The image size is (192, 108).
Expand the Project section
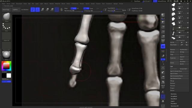point(172,88)
